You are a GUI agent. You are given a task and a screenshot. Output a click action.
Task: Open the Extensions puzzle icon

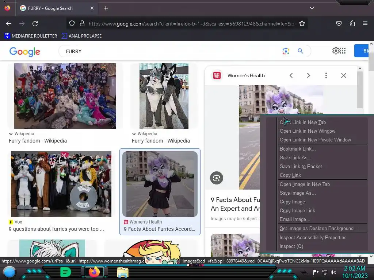tap(352, 24)
